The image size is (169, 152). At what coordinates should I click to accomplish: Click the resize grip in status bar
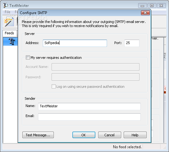pos(165,148)
